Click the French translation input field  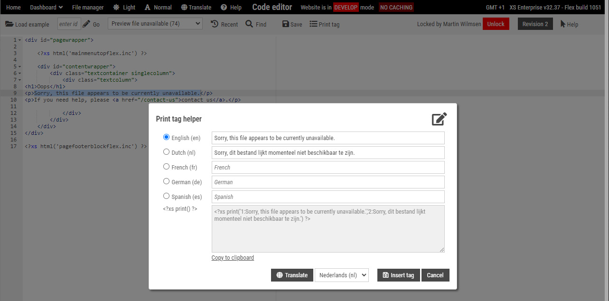pyautogui.click(x=328, y=167)
